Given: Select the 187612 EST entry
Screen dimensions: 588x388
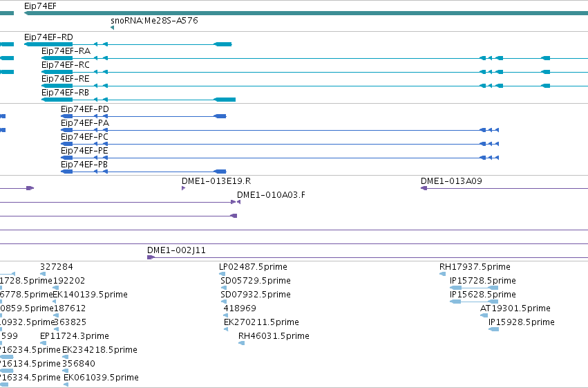Looking at the screenshot, I should (x=56, y=315).
